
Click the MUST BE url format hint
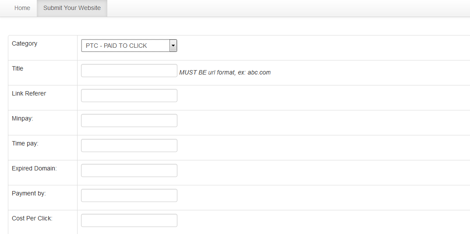click(x=225, y=72)
